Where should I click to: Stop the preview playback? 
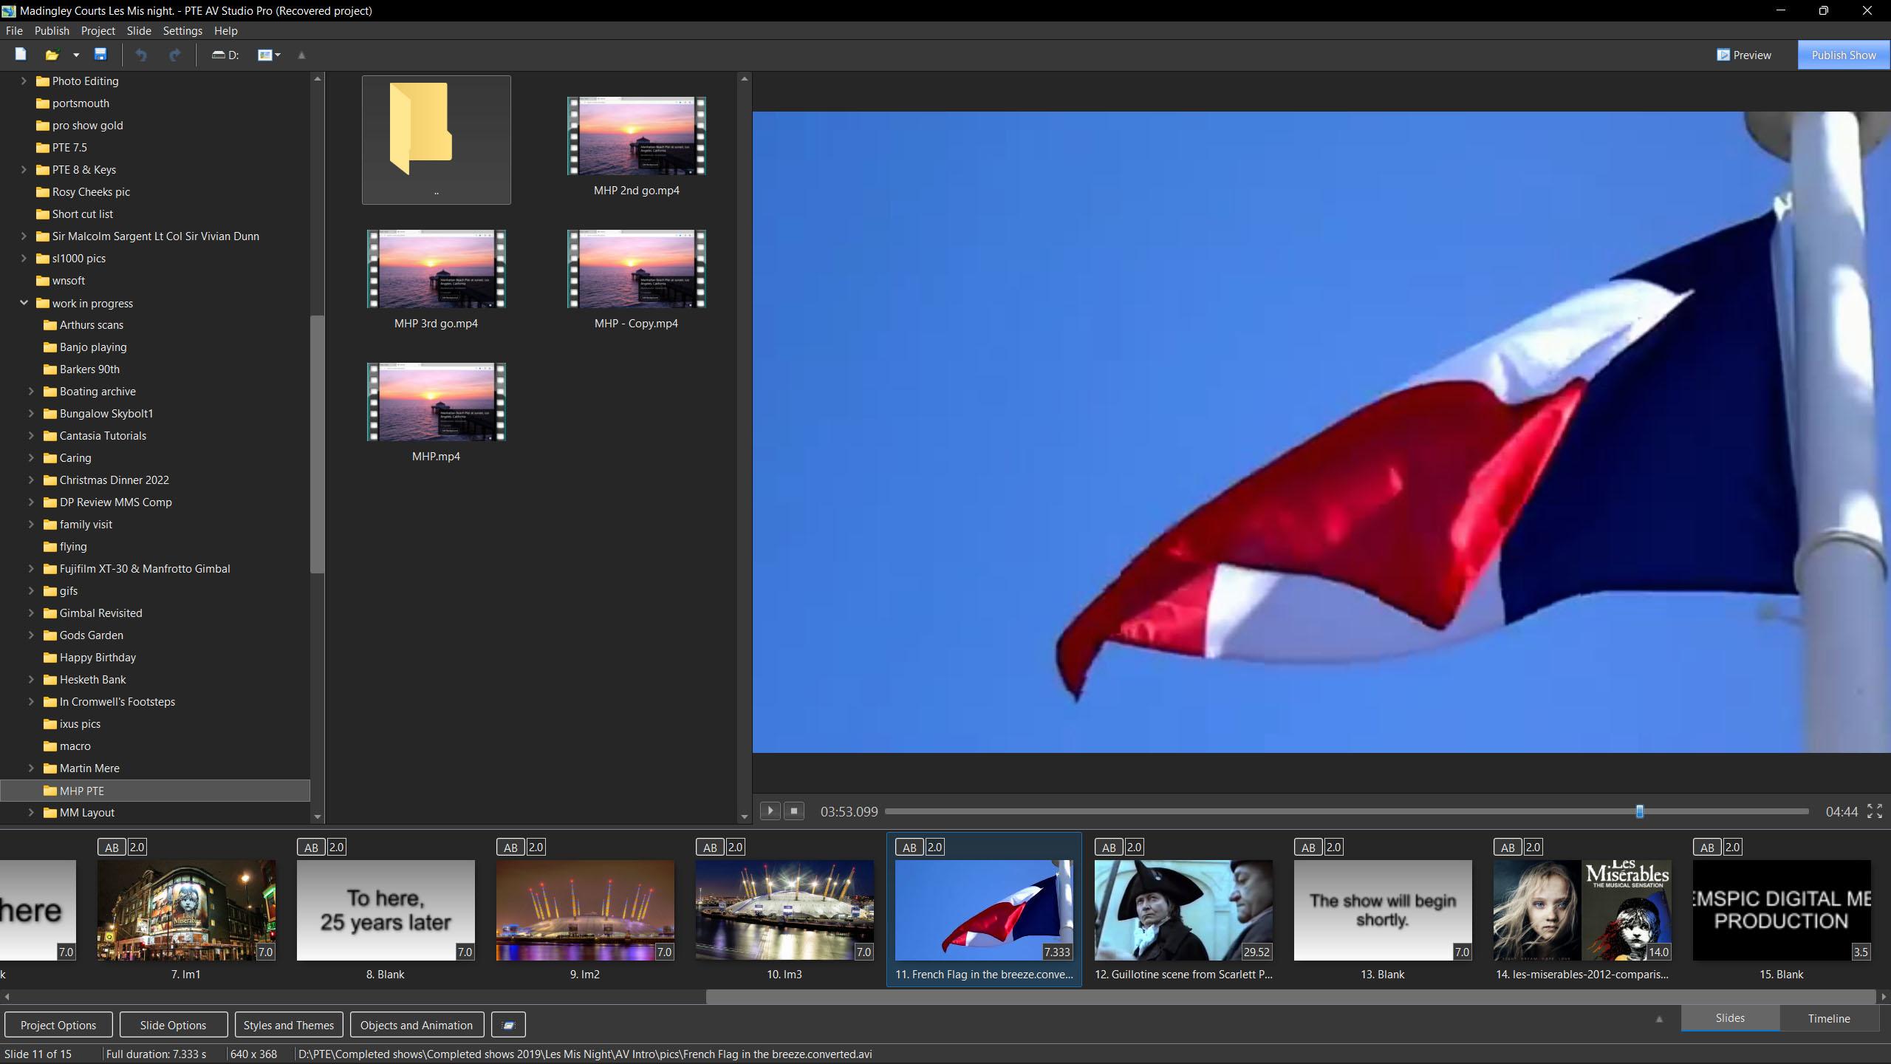point(794,811)
